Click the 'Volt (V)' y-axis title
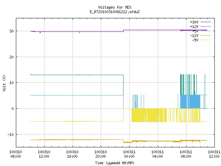Image resolution: width=221 pixels, height=166 pixels. click(x=4, y=83)
